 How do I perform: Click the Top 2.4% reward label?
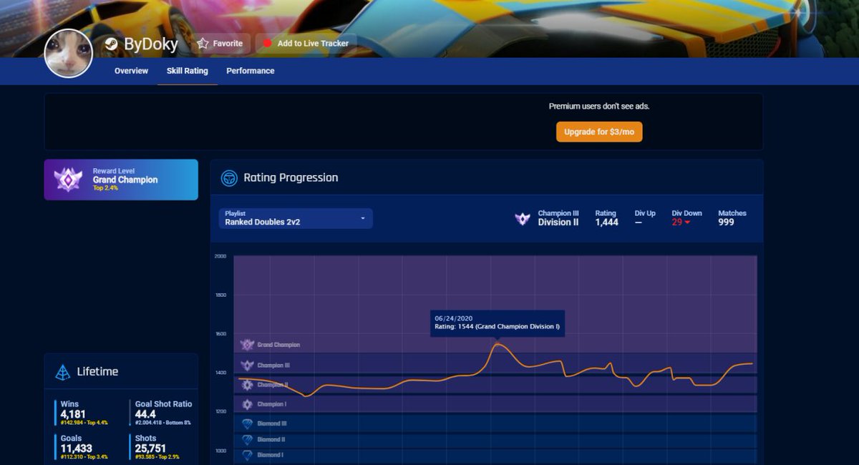105,188
